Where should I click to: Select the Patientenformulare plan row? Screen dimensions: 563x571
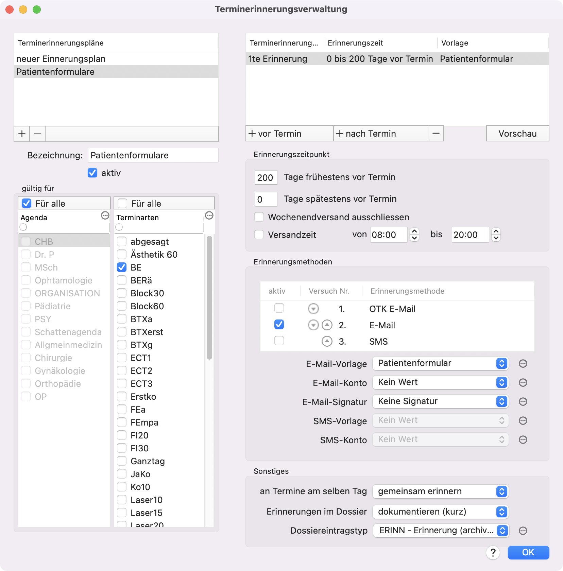(x=116, y=72)
